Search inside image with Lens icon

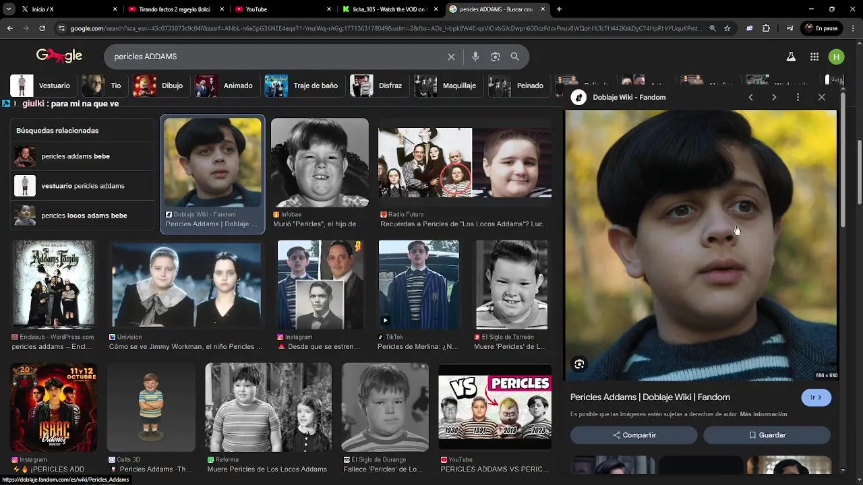tap(579, 364)
